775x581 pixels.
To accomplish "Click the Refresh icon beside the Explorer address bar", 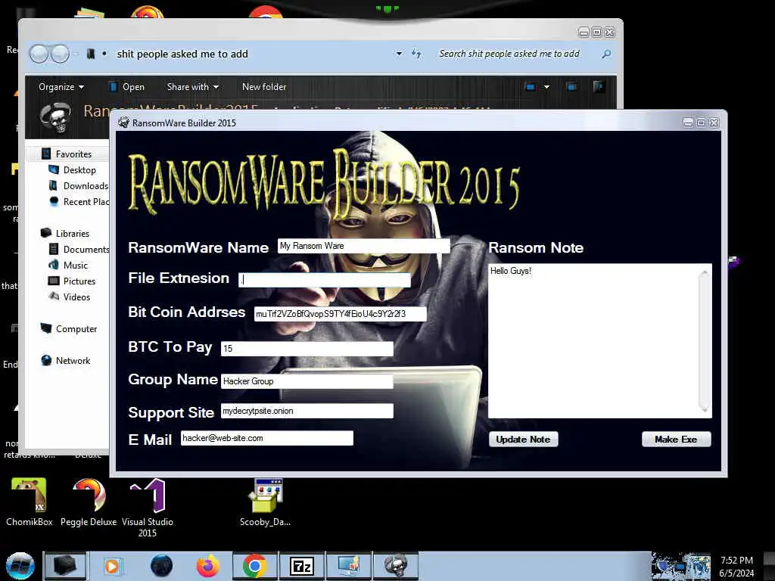I will click(x=417, y=54).
